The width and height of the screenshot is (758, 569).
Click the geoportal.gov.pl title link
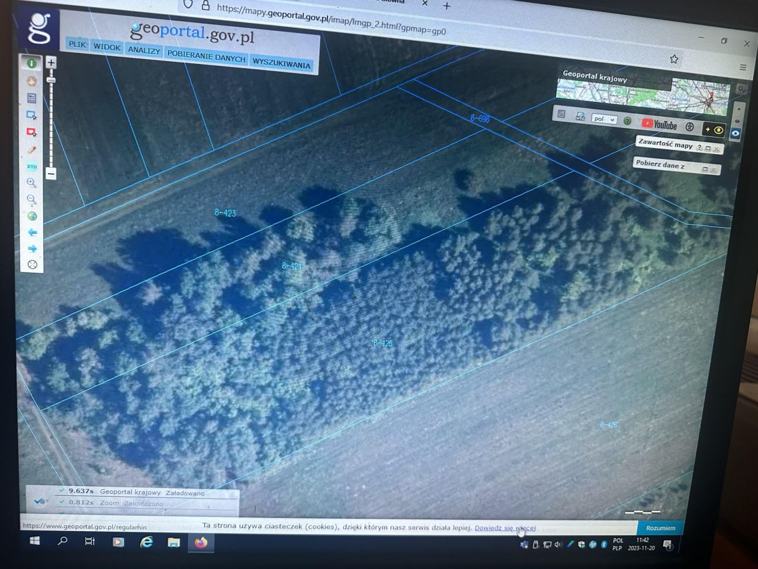tap(192, 32)
